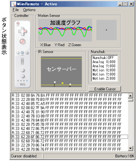Click scroll down arrow of the data log

(131, 148)
